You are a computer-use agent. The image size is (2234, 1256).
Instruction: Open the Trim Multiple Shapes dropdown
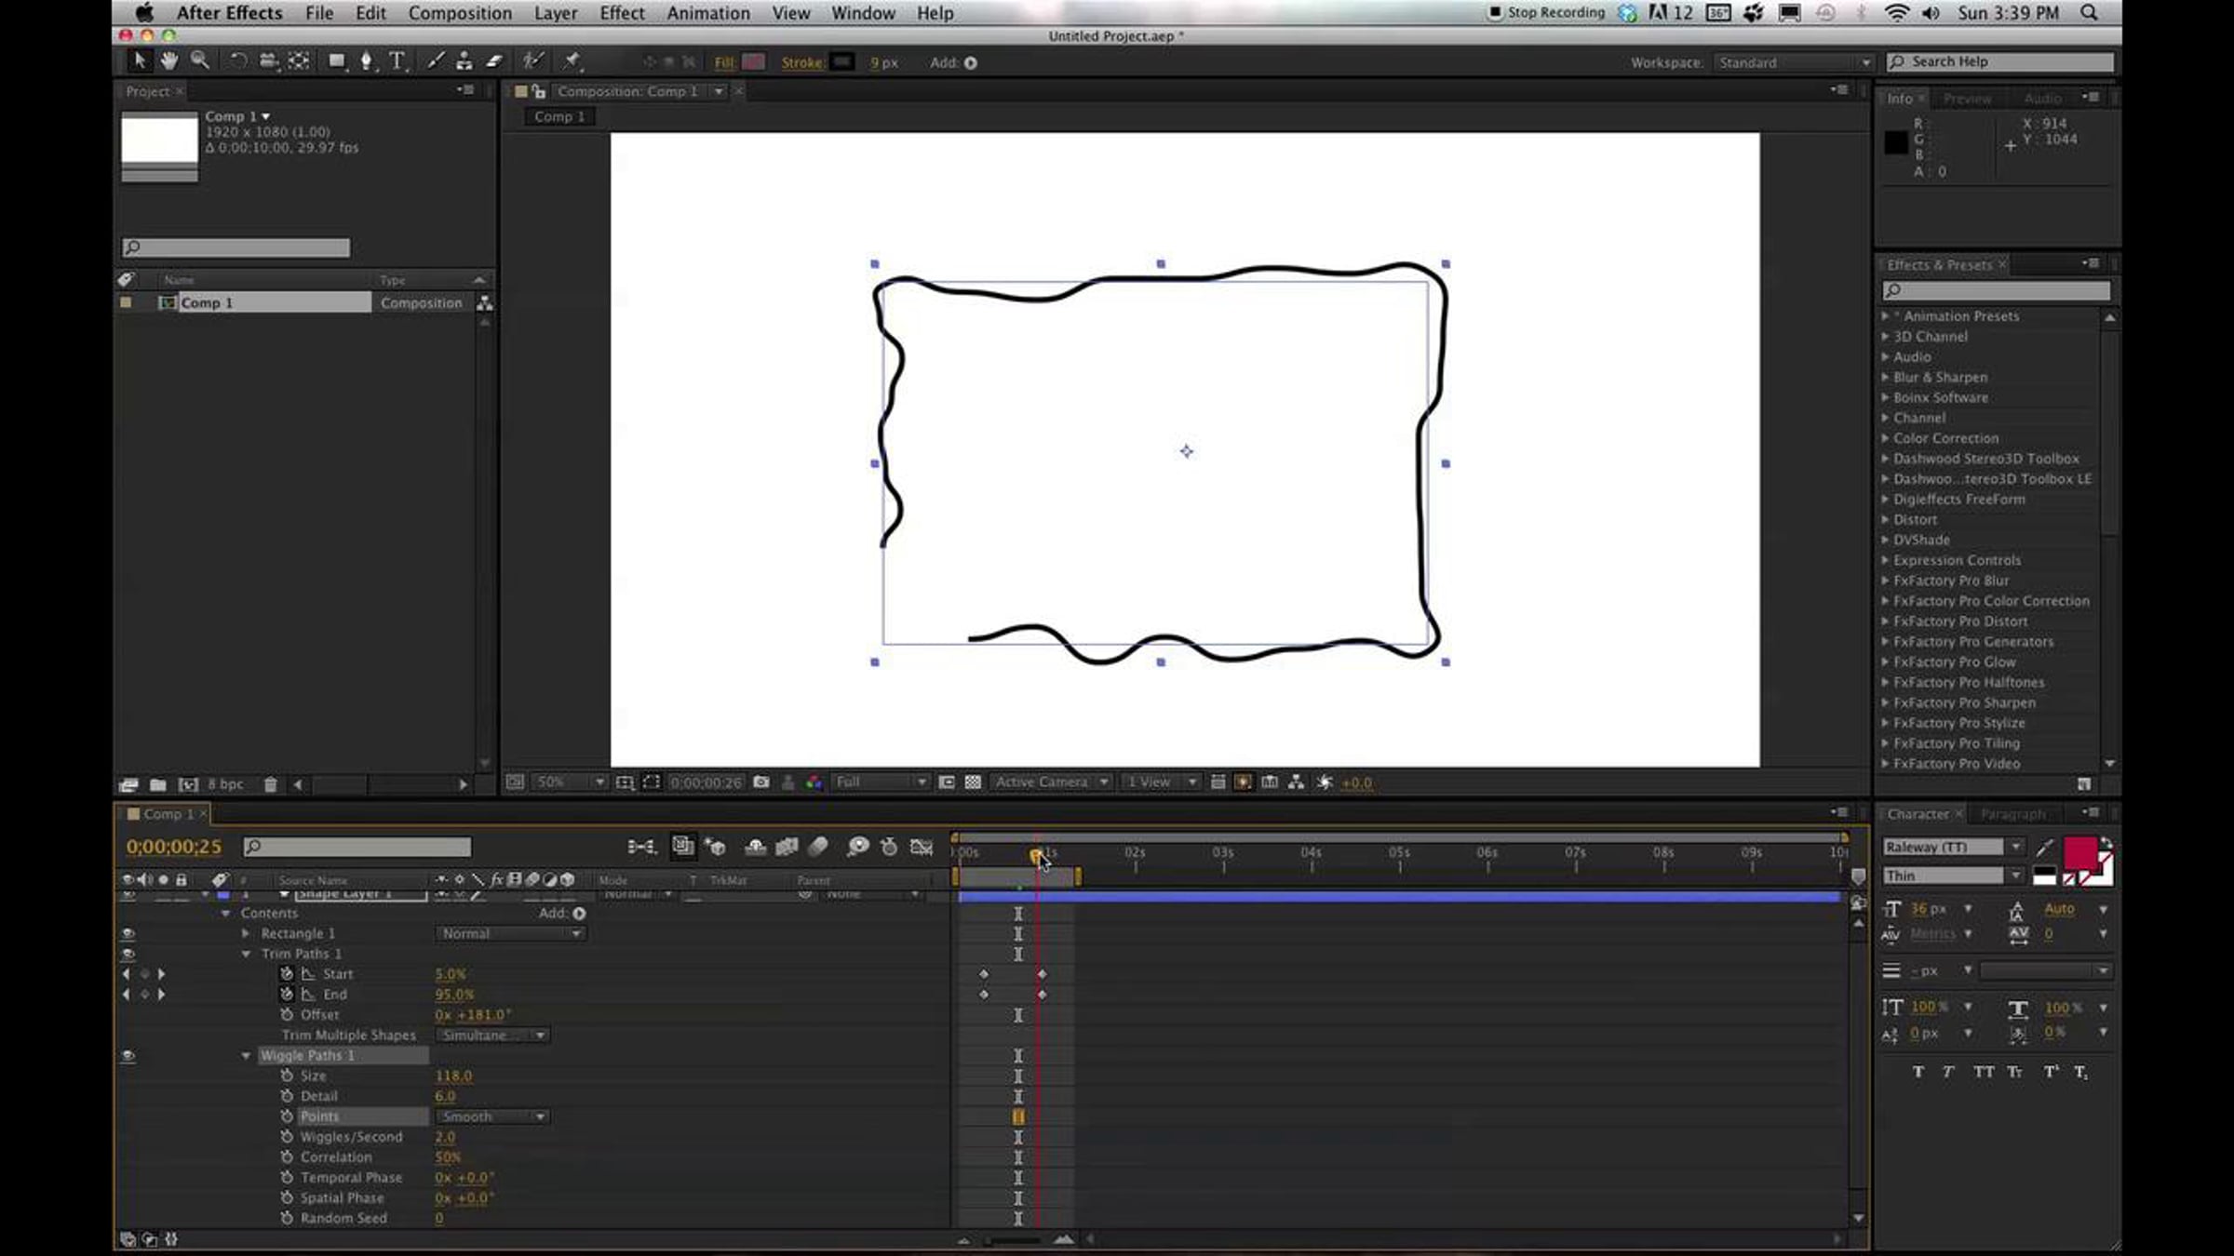[492, 1036]
